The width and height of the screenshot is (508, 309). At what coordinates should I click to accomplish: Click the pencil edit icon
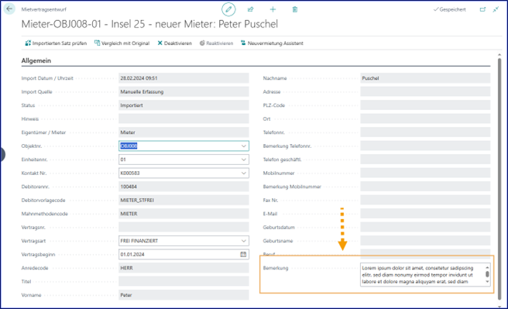228,9
